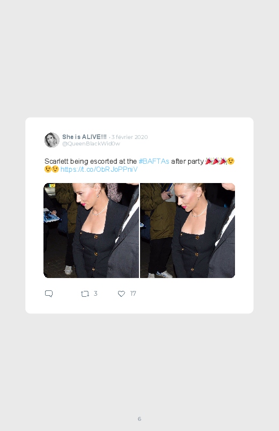Follow the https://t.co/ObRJoPPniV link
The image size is (279, 431).
pyautogui.click(x=99, y=169)
